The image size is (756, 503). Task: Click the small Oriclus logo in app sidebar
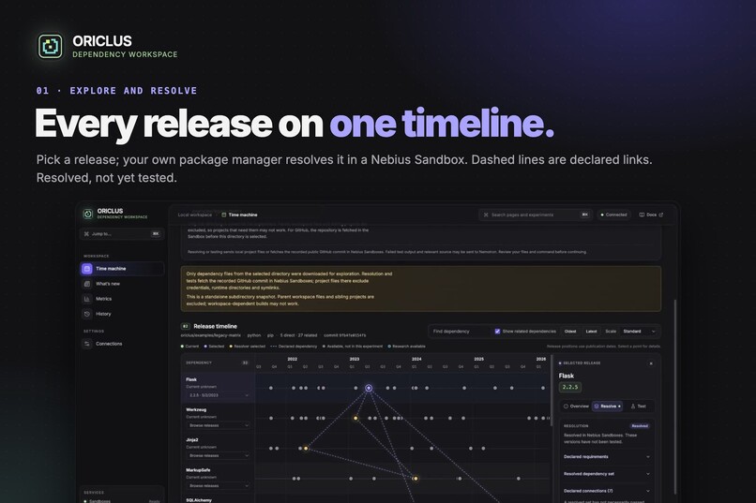[88, 214]
